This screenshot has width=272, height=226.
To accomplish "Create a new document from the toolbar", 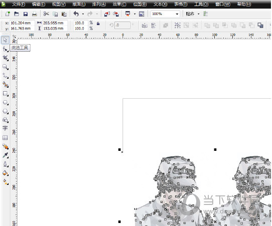I will point(8,14).
